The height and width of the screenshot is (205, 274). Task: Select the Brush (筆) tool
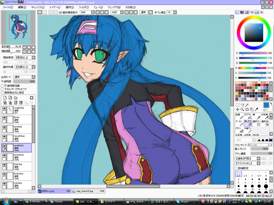(256, 116)
